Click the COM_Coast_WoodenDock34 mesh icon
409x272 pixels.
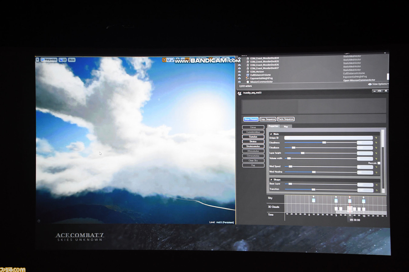(x=248, y=58)
